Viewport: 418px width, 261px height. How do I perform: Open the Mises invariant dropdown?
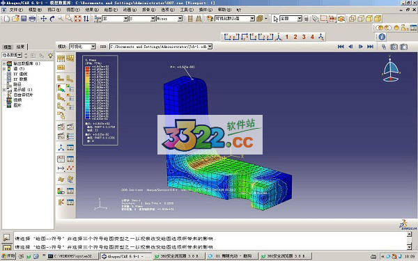[x=169, y=19]
